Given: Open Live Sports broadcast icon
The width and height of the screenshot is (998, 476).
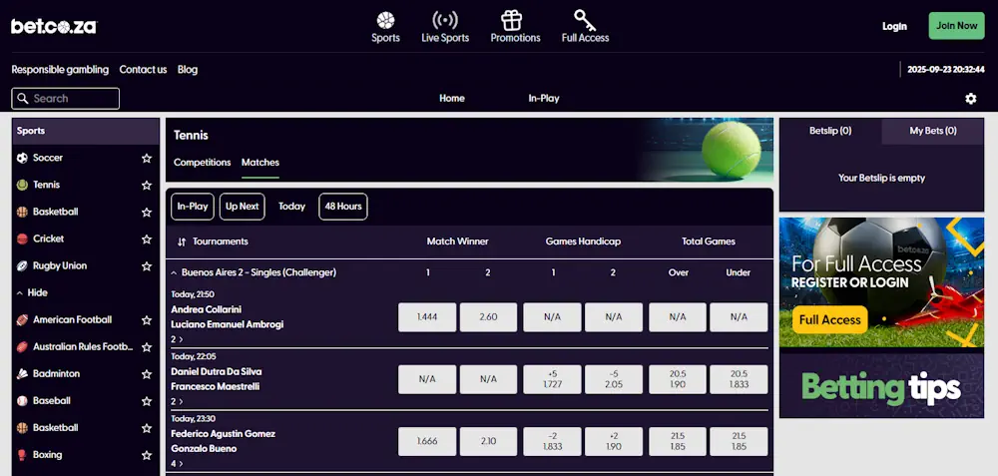Looking at the screenshot, I should click(445, 20).
